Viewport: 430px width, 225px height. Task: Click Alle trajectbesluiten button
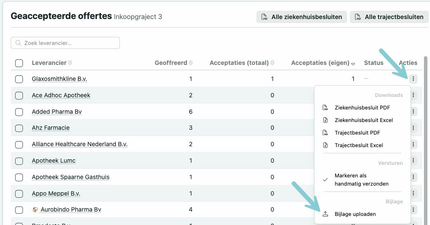(389, 17)
